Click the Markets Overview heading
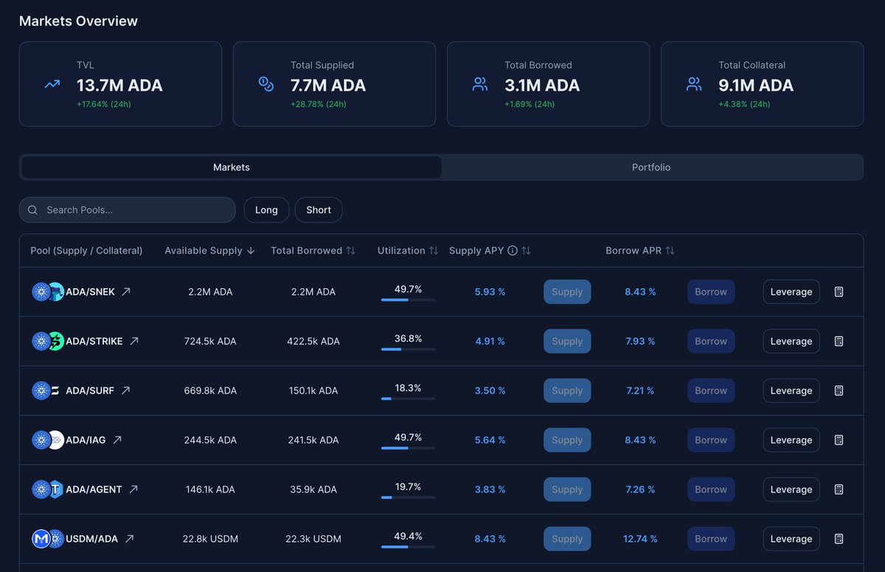885x572 pixels. (78, 21)
